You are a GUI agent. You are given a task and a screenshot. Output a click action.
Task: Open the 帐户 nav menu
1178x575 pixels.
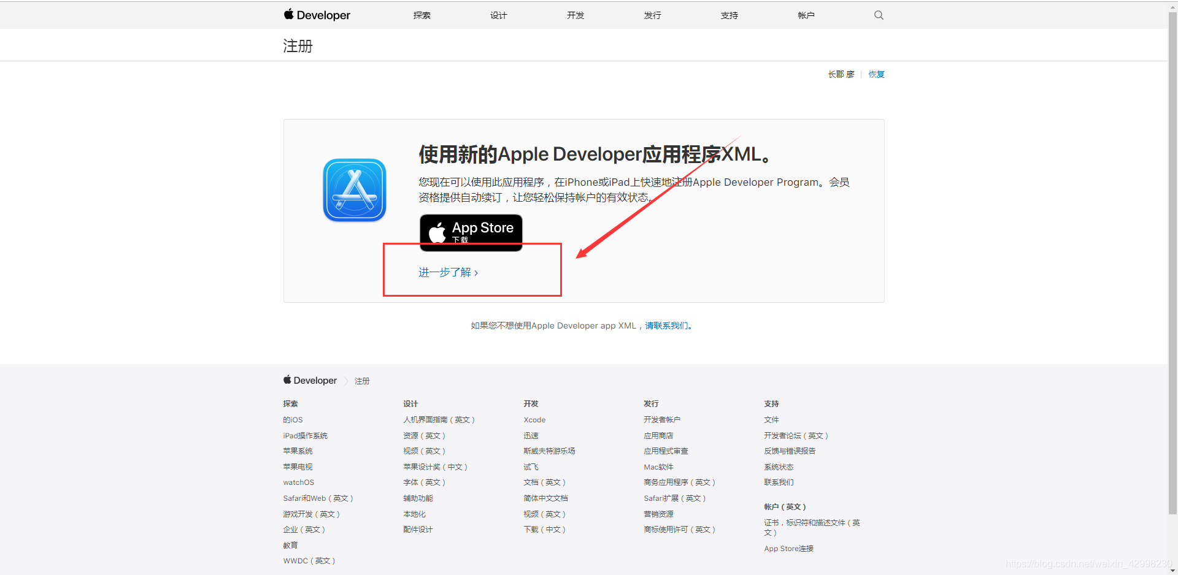tap(806, 15)
